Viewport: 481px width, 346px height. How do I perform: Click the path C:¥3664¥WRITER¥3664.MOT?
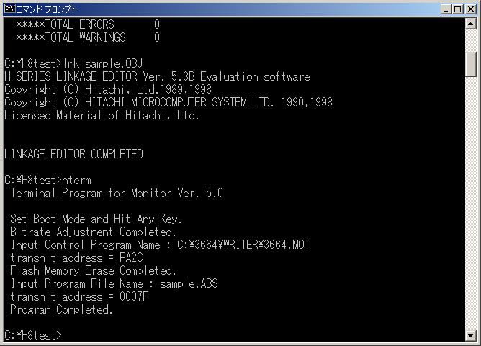(x=243, y=245)
